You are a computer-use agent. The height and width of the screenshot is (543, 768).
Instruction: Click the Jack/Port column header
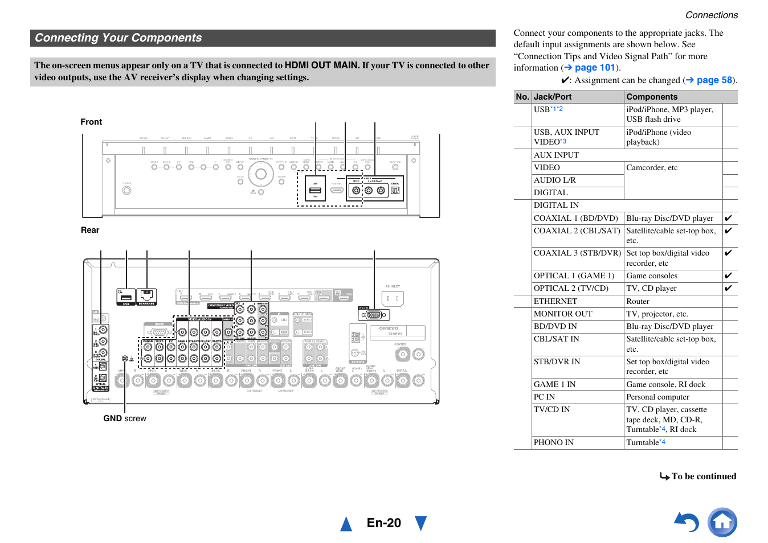coord(578,97)
